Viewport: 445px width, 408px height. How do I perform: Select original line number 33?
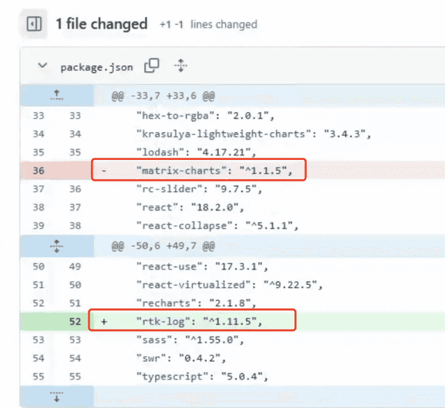[x=39, y=116]
